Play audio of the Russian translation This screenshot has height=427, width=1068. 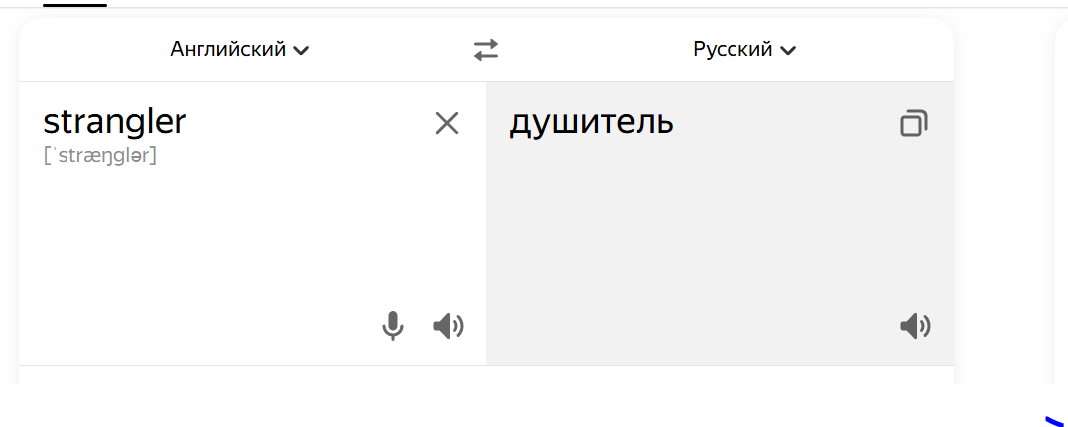[915, 326]
